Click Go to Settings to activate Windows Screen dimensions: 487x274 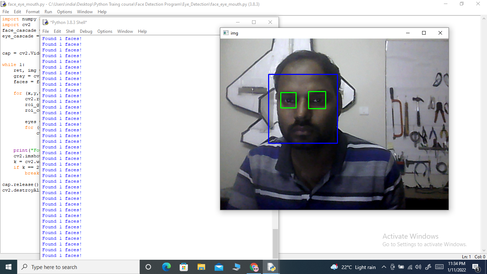coord(425,244)
